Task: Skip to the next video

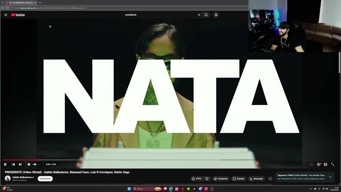Action: (x=20, y=165)
